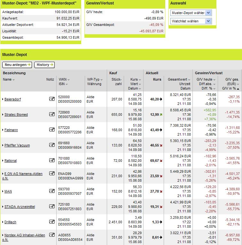Sort by WKN column arrow
Image resolution: width=242 pixels, height=245 pixels.
[68, 80]
